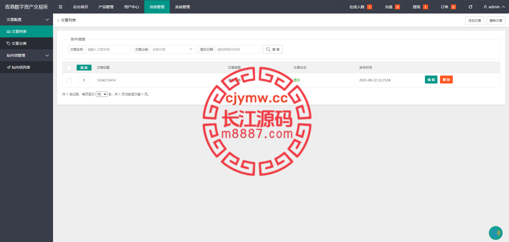Click the 站内信列表 paper plane icon

pos(8,67)
